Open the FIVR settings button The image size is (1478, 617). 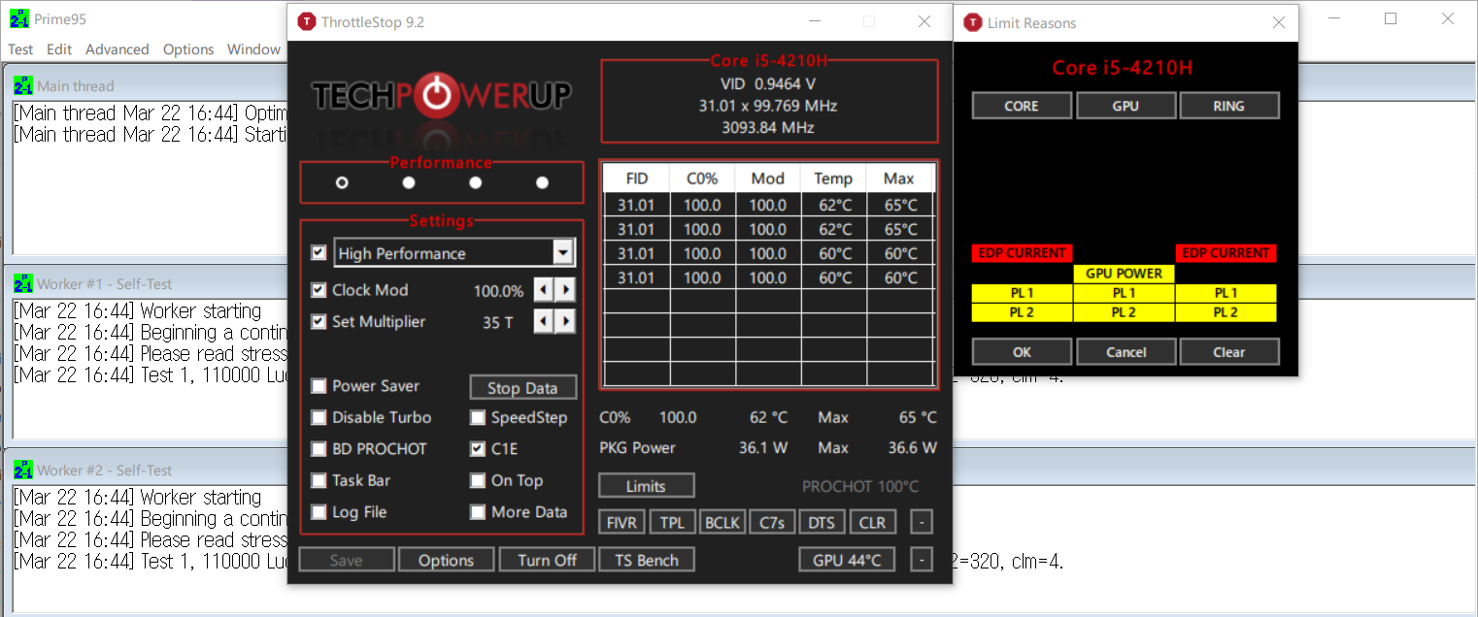(x=621, y=522)
